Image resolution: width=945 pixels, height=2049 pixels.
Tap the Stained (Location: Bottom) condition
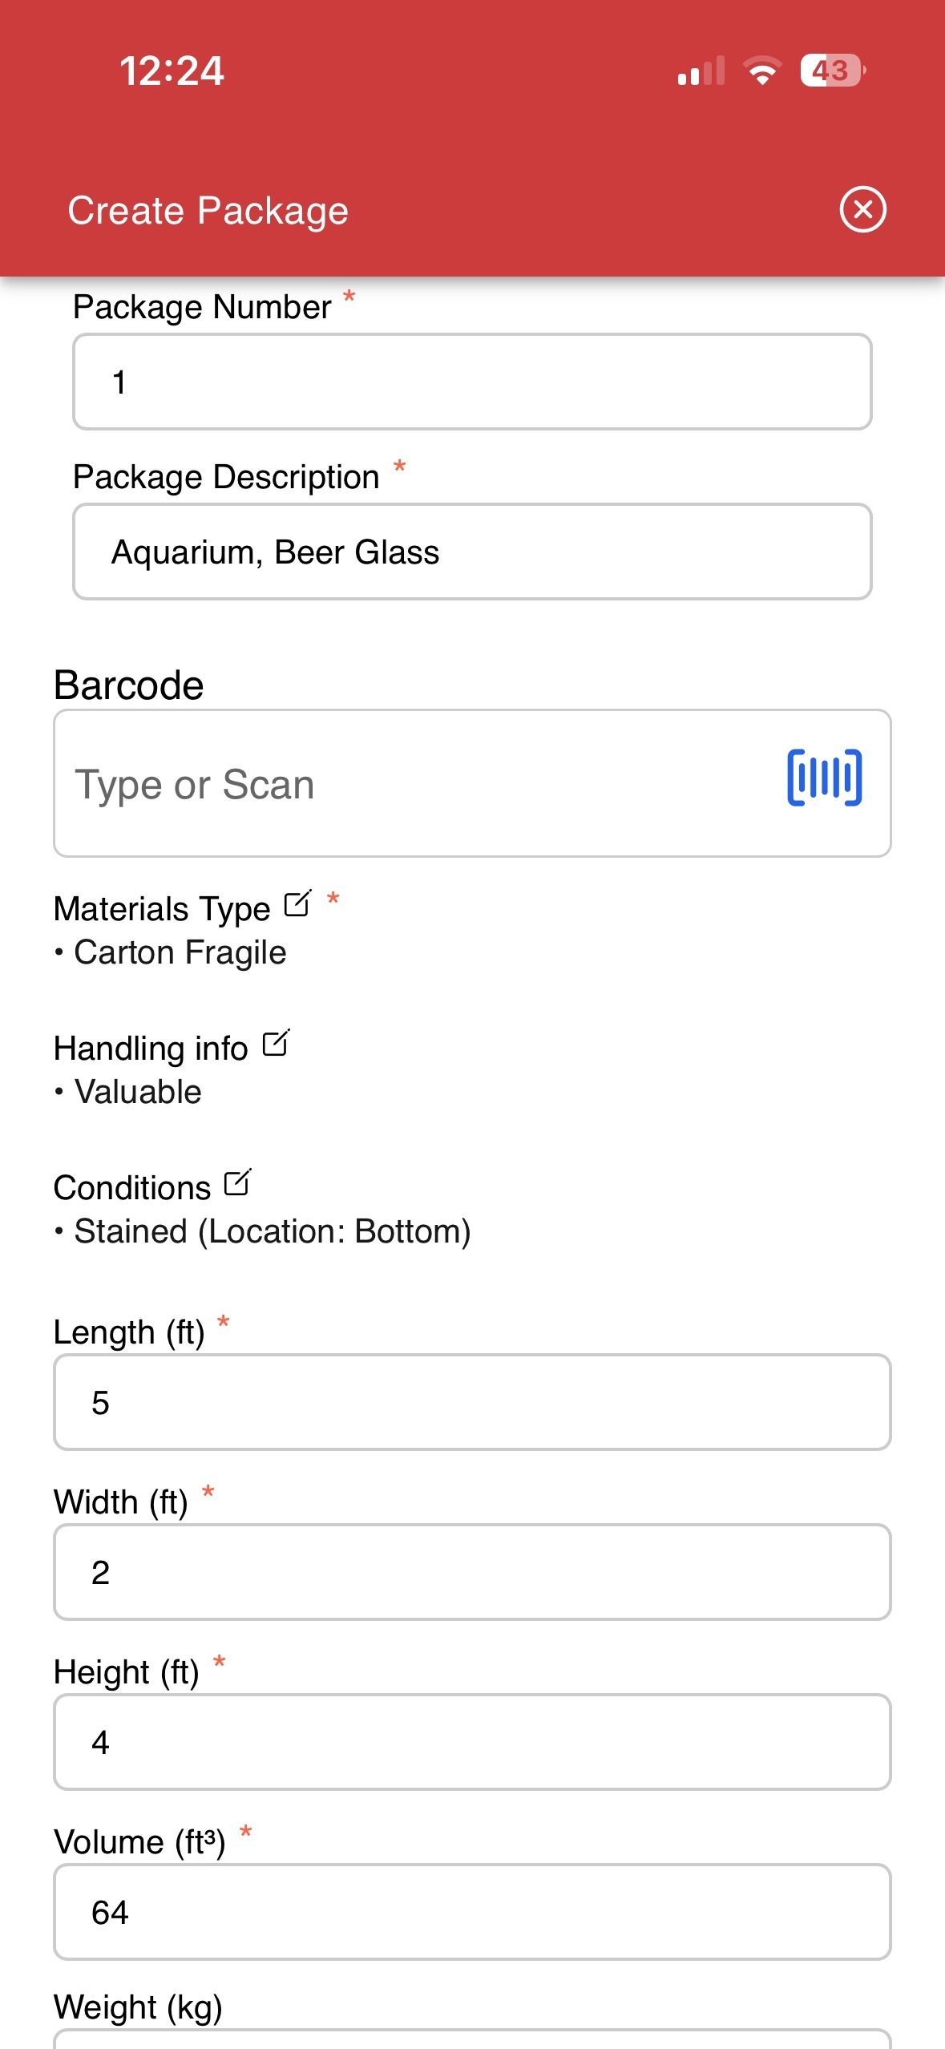pyautogui.click(x=272, y=1232)
